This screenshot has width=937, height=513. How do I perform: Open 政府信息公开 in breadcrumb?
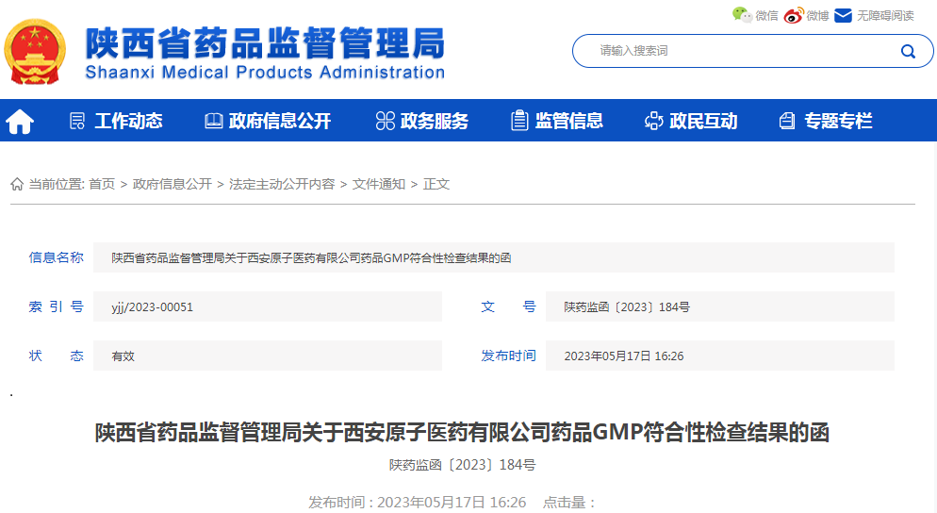(x=173, y=184)
